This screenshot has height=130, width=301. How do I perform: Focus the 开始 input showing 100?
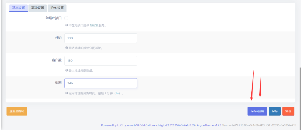101,38
